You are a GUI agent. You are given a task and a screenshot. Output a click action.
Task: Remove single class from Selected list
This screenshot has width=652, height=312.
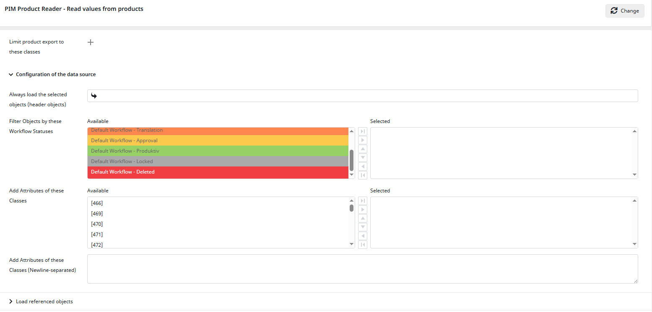coord(363,236)
